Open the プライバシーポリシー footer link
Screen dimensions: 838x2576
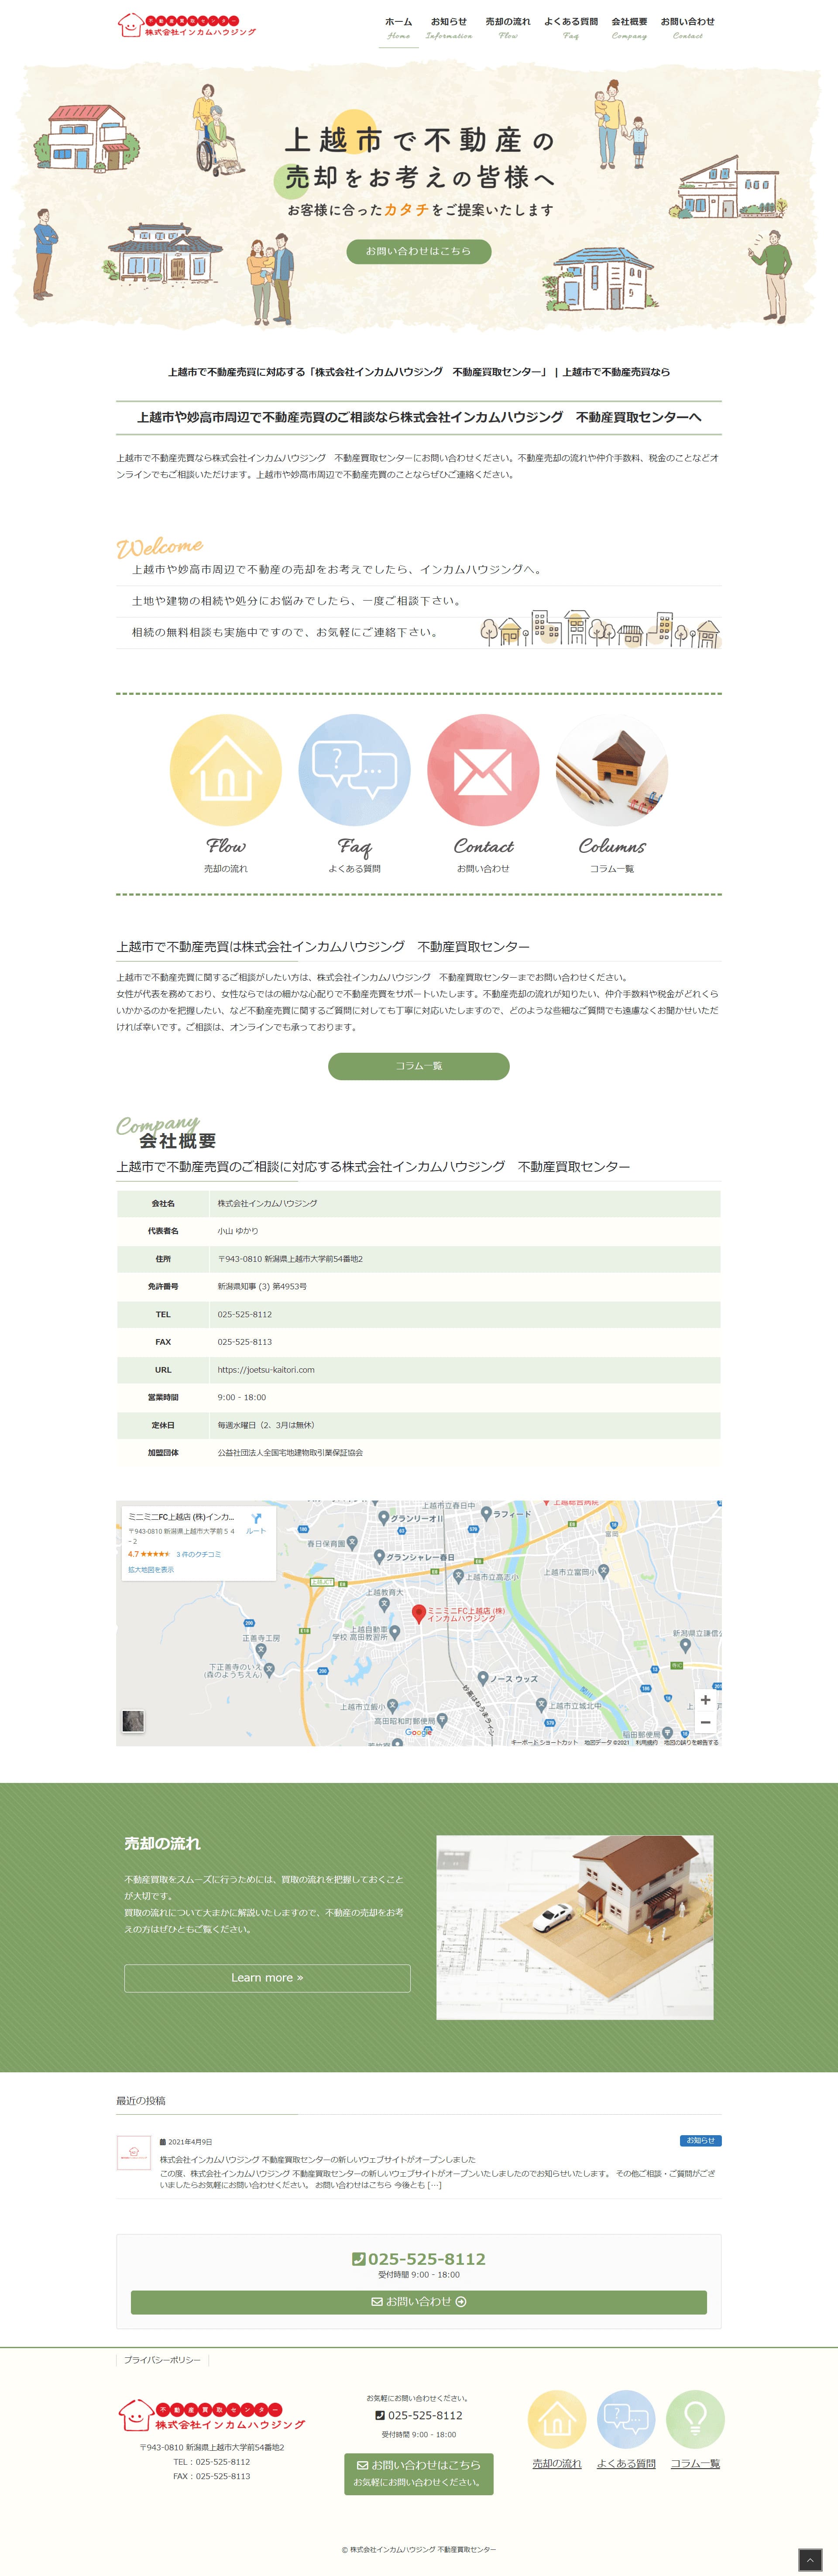162,2359
